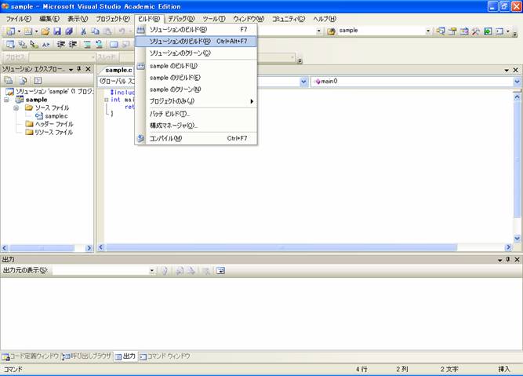Open the output source display dropdown
523x376 pixels.
click(x=152, y=270)
